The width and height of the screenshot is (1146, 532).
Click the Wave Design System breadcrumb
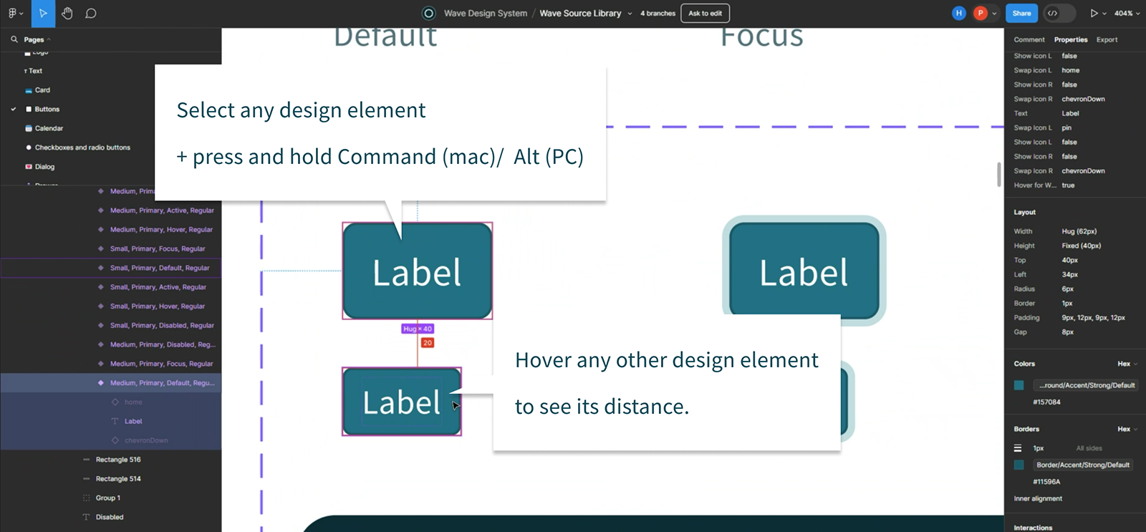[x=485, y=14]
